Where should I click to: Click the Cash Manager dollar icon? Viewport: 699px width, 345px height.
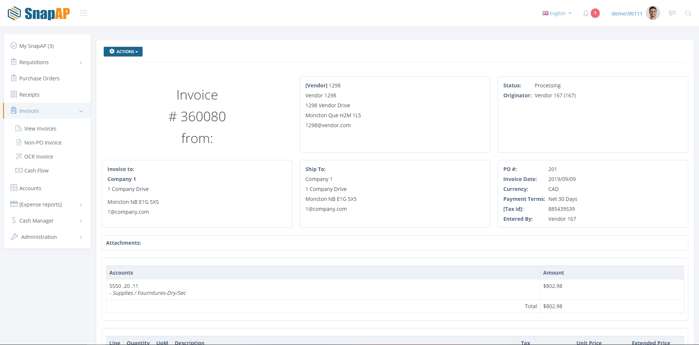[x=14, y=220]
